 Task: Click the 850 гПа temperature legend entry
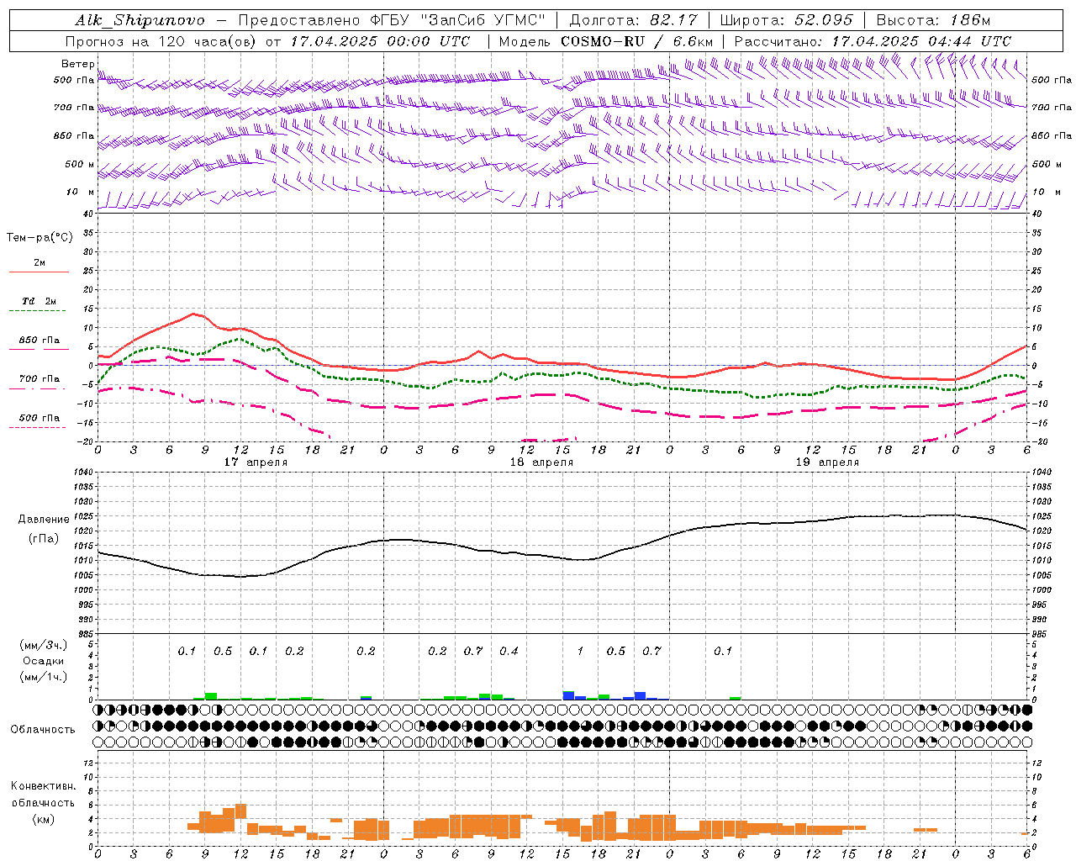click(39, 341)
